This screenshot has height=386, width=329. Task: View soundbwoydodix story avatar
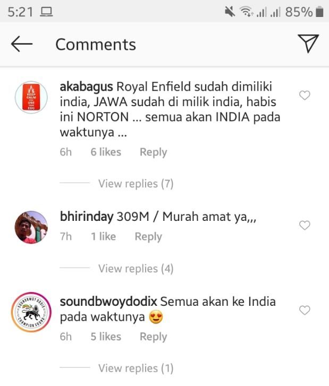(x=31, y=312)
